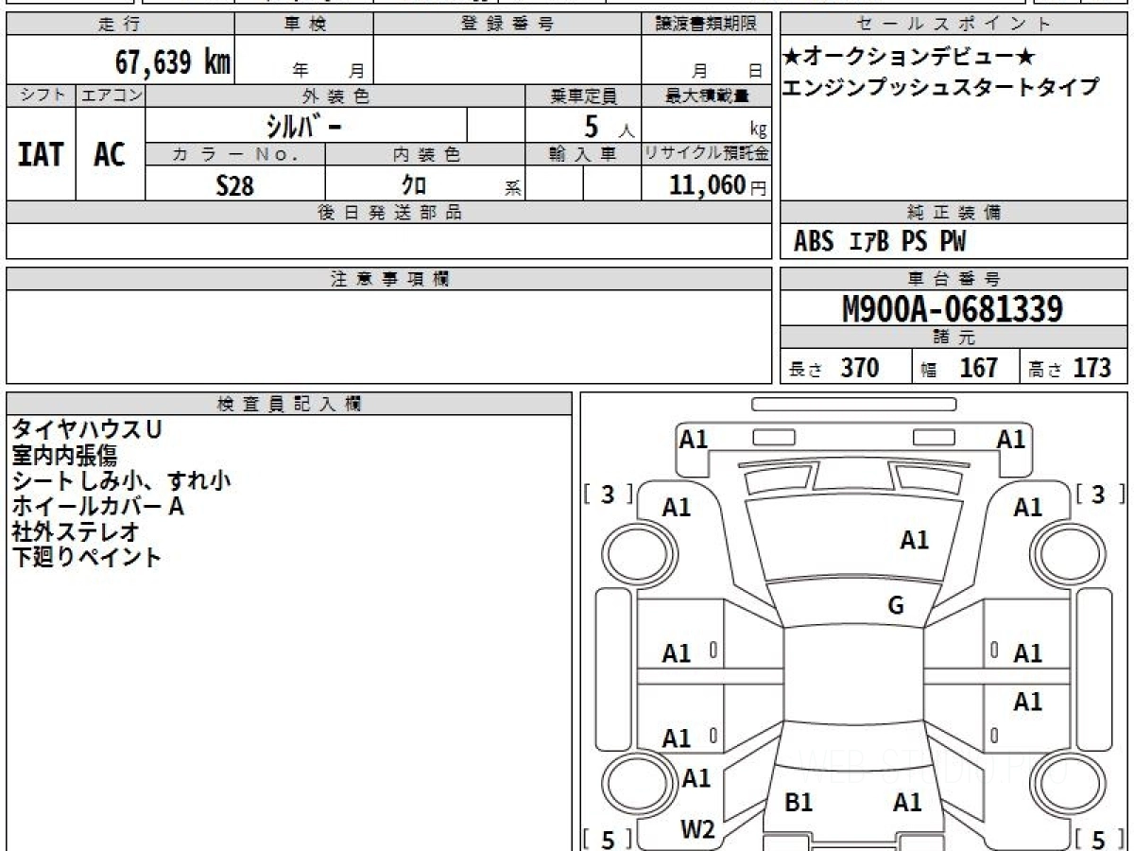Image resolution: width=1134 pixels, height=851 pixels.
Task: Click the リサイクル預託金 header
Action: click(707, 154)
